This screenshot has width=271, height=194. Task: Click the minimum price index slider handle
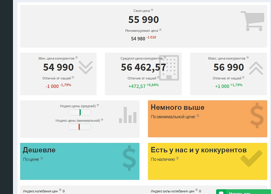(79, 126)
